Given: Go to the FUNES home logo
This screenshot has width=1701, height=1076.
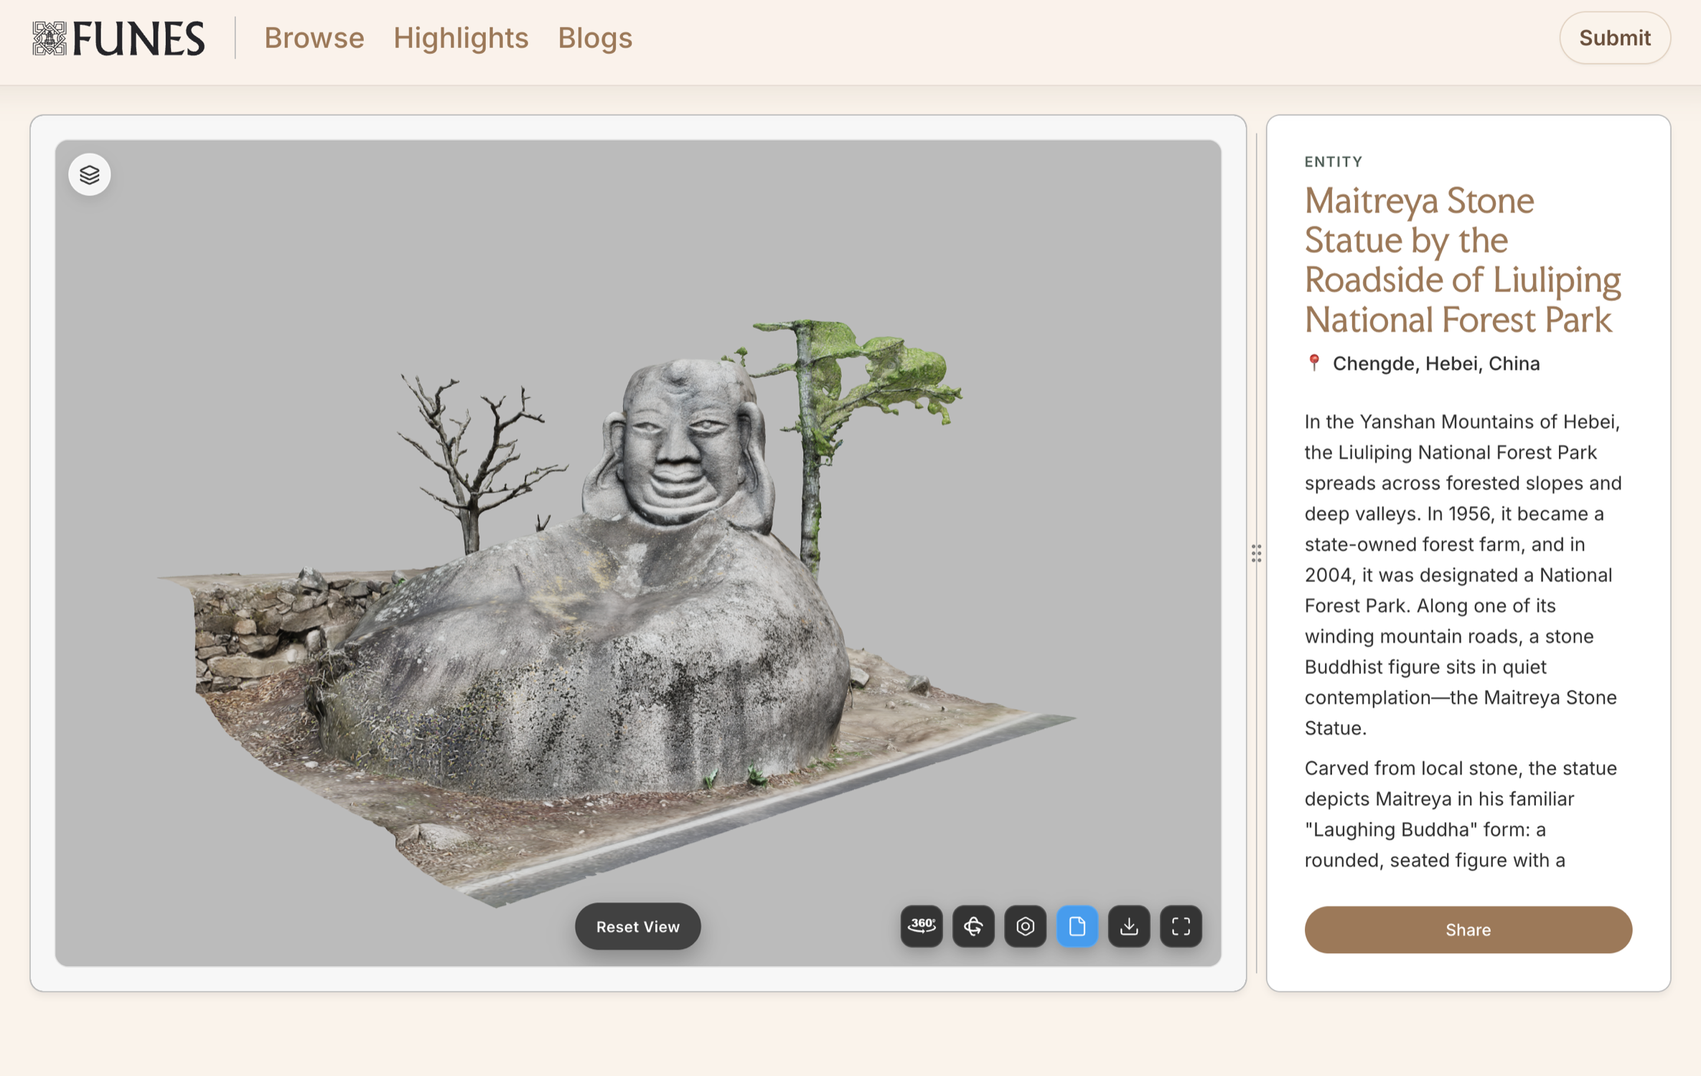Looking at the screenshot, I should point(118,38).
